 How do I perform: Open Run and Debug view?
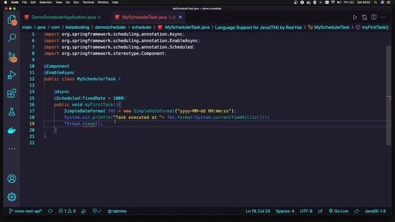[12, 75]
